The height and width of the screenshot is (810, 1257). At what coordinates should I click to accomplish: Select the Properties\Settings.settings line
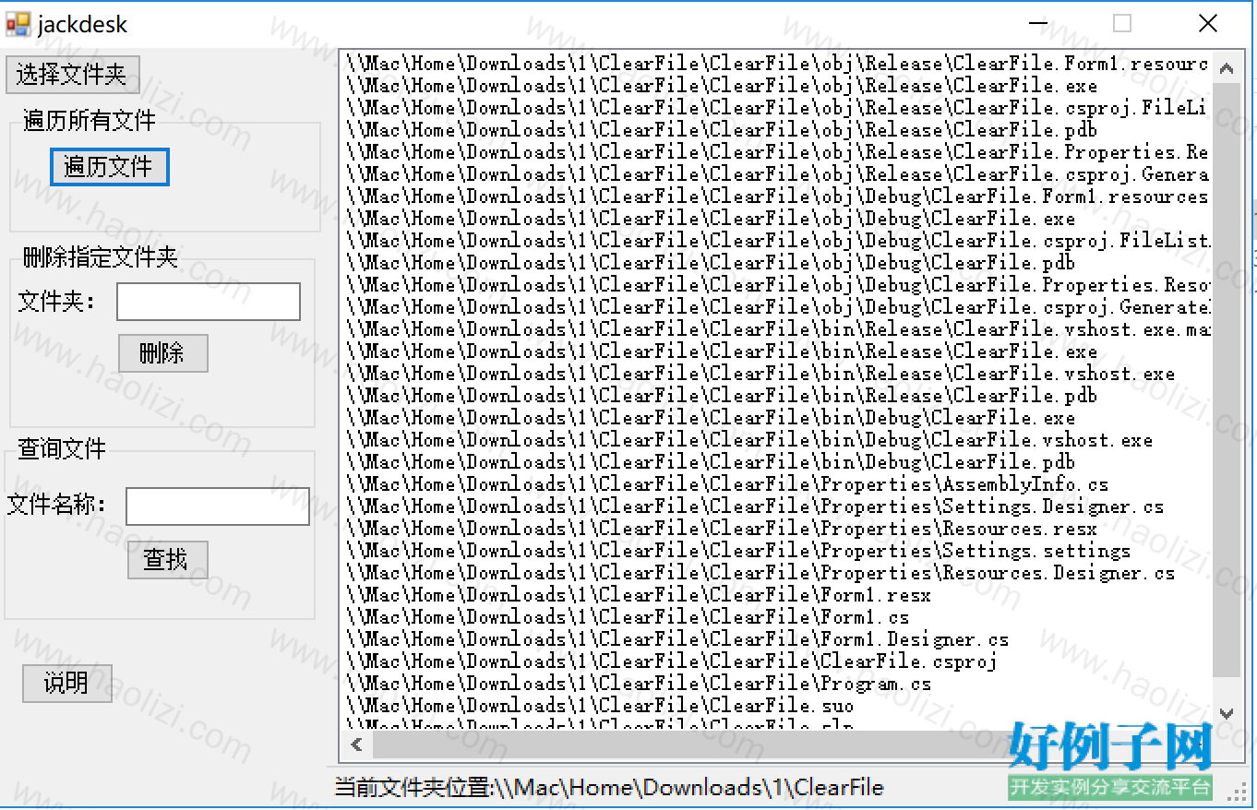pyautogui.click(x=739, y=551)
